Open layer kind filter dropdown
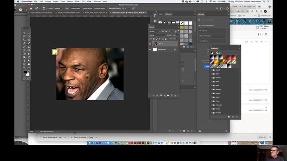 [x=155, y=31]
